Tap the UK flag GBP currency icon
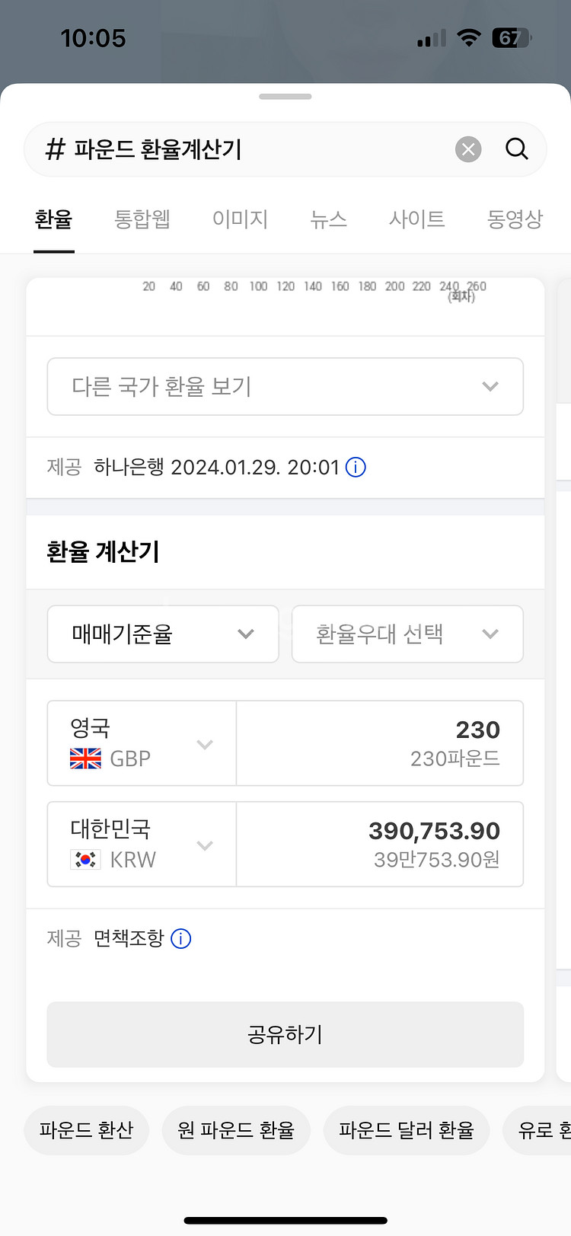571x1236 pixels. pos(85,759)
